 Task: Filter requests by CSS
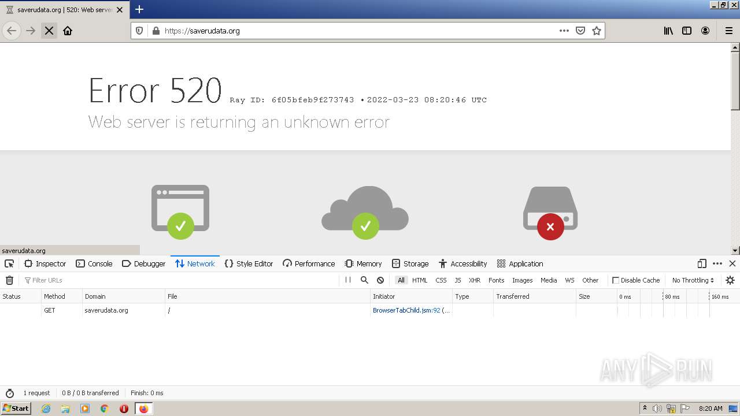pyautogui.click(x=441, y=280)
